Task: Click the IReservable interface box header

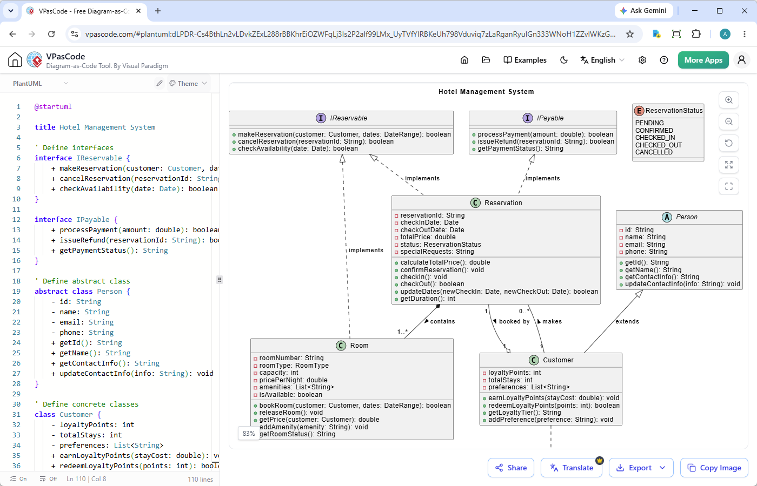Action: pos(341,118)
